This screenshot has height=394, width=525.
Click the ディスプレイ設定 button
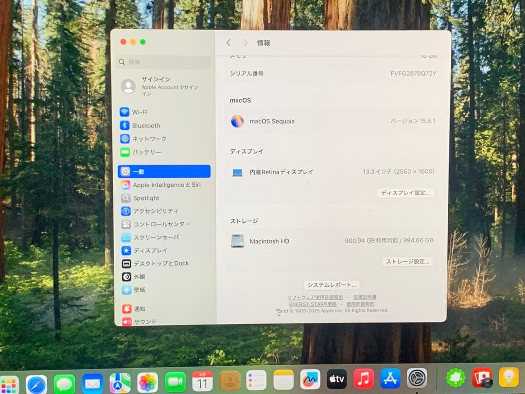pyautogui.click(x=406, y=193)
